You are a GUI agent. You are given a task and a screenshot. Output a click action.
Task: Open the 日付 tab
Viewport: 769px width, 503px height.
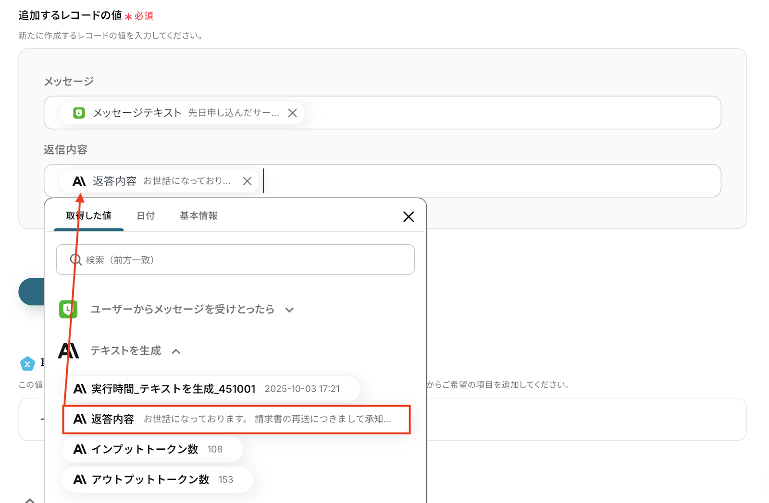coord(146,216)
